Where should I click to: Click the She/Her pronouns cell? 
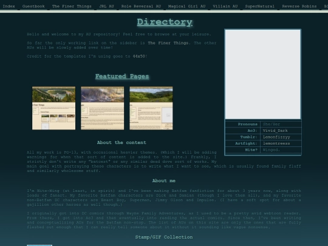[281, 125]
